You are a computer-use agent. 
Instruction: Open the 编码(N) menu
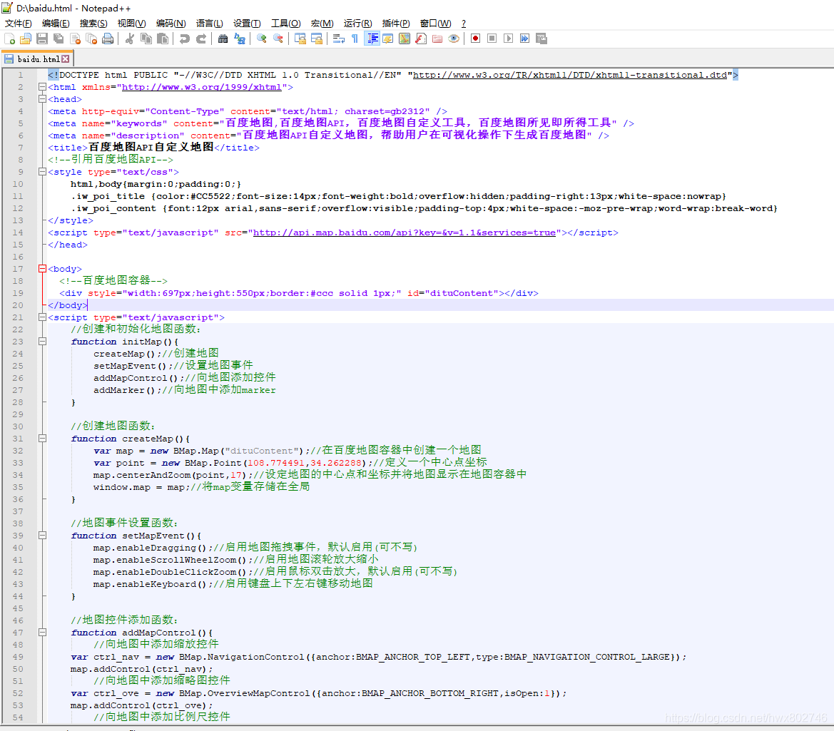(171, 24)
